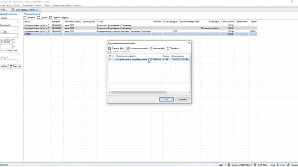The image size is (298, 167).
Task: Click the OK button in the dialog
Action: 166,99
